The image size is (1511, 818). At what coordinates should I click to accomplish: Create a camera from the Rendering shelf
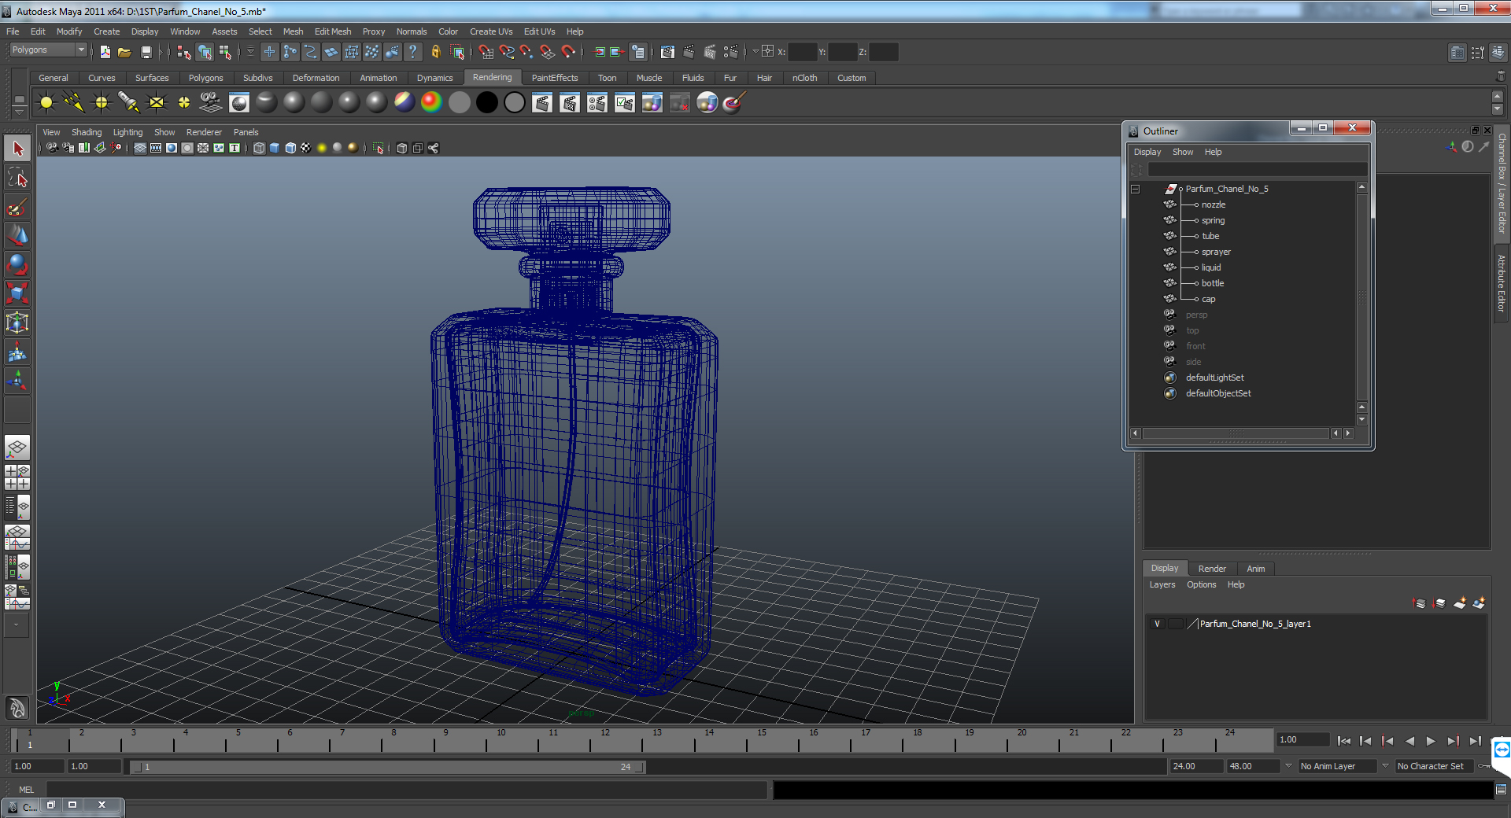tap(211, 102)
